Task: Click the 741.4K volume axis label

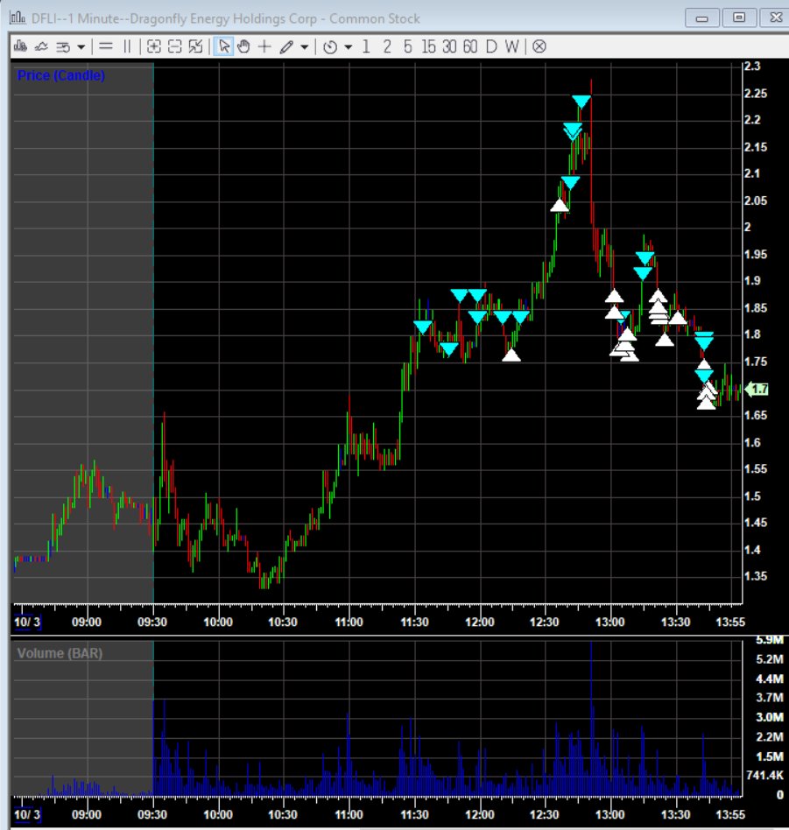Action: click(765, 776)
